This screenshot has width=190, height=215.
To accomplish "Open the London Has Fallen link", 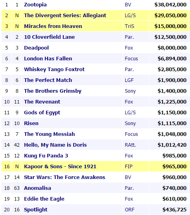I will click(x=48, y=59).
